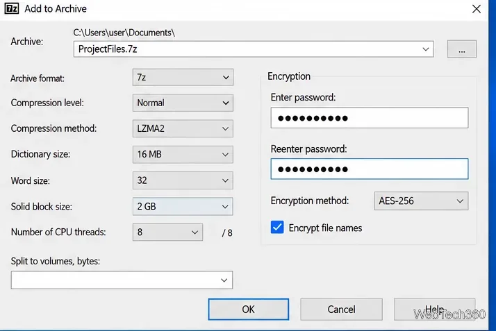Image resolution: width=496 pixels, height=331 pixels.
Task: Click the ProjectFiles.7z archive name text
Action: 108,49
